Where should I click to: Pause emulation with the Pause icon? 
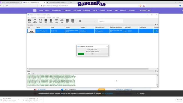coord(51,21)
